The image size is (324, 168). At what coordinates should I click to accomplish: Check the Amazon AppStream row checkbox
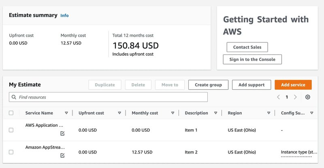[11, 152]
